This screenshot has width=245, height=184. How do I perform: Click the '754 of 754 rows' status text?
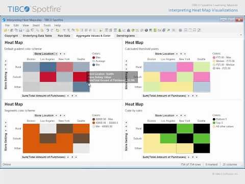click(190, 165)
